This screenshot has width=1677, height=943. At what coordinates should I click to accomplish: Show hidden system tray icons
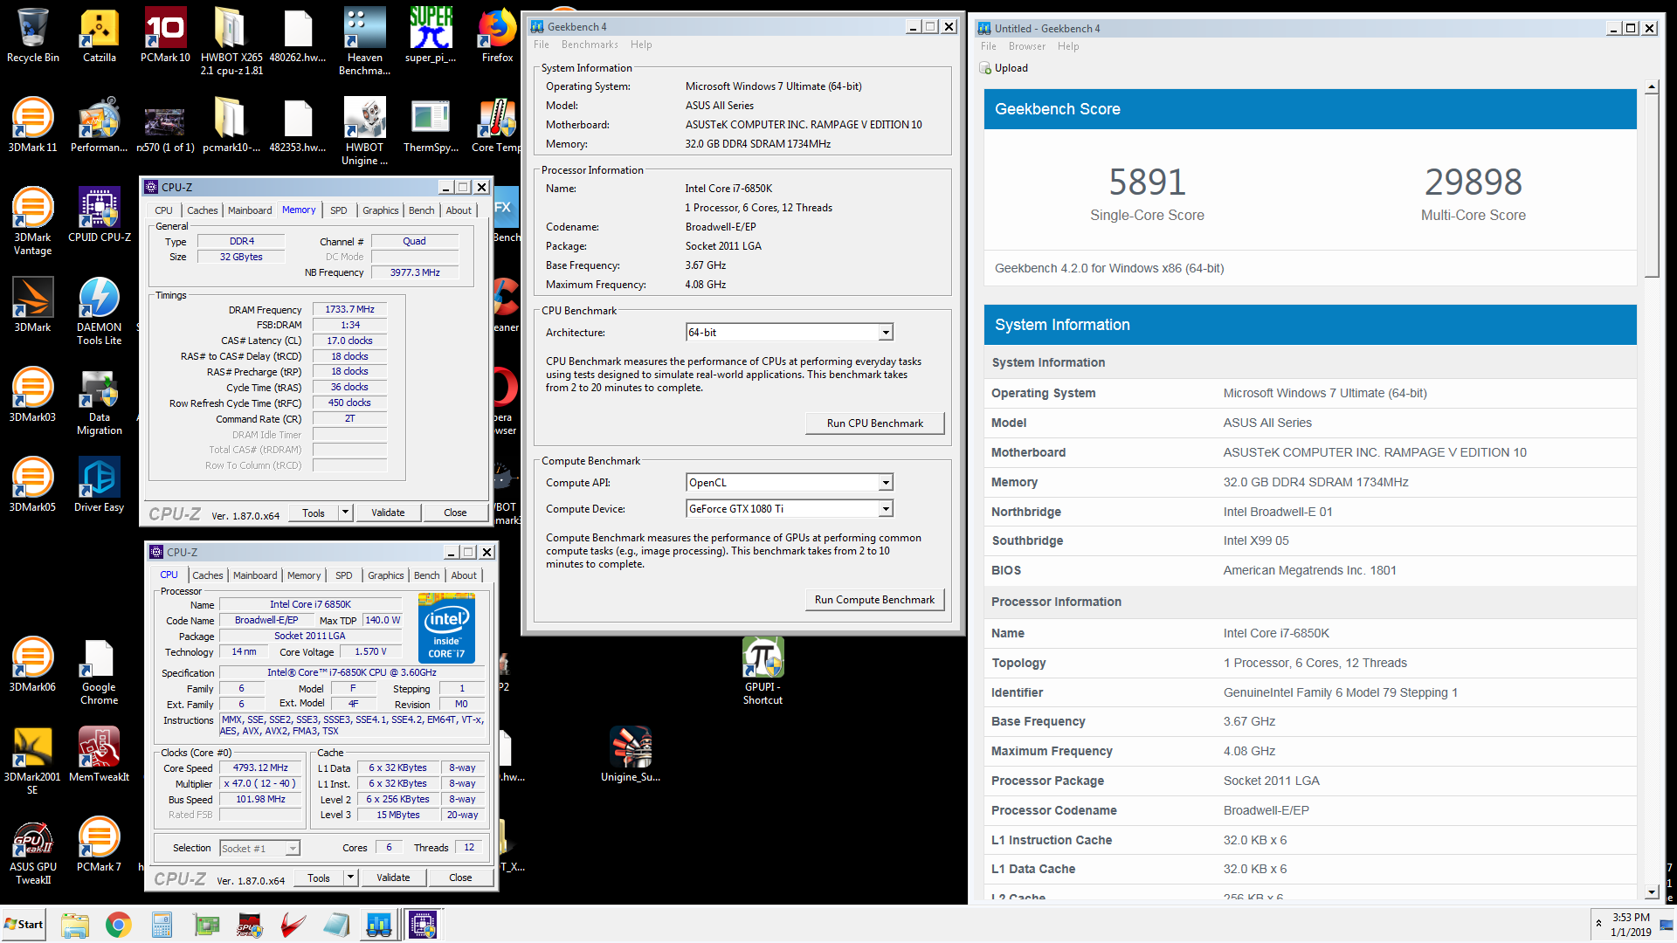click(x=1598, y=923)
